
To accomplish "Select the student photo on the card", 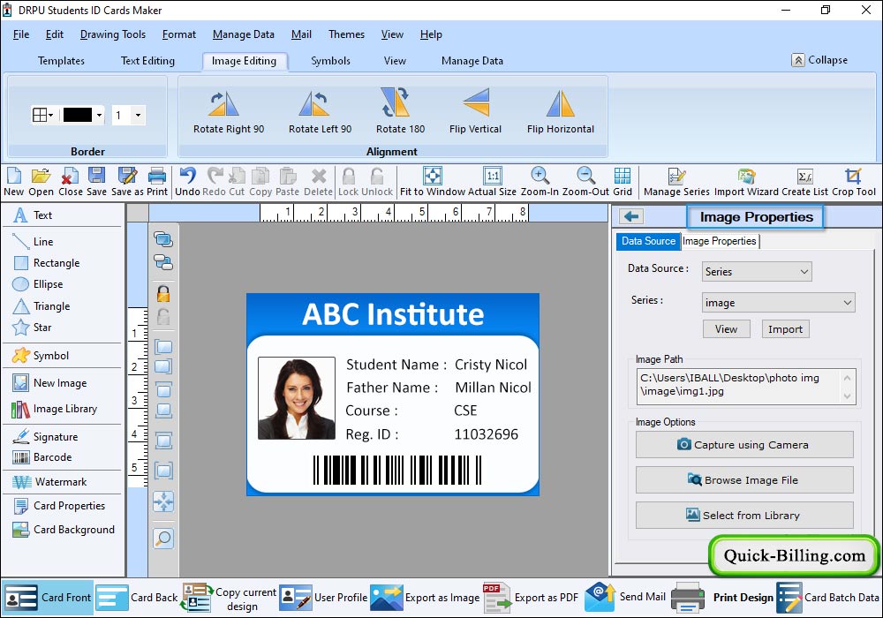I will tap(296, 398).
